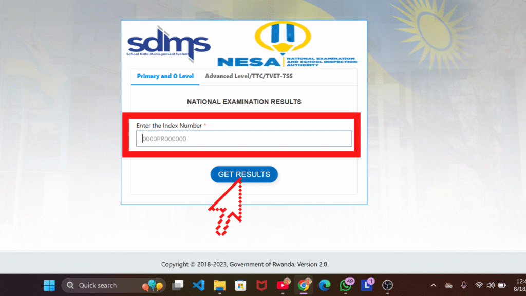Check battery status in system tray

[x=502, y=285]
